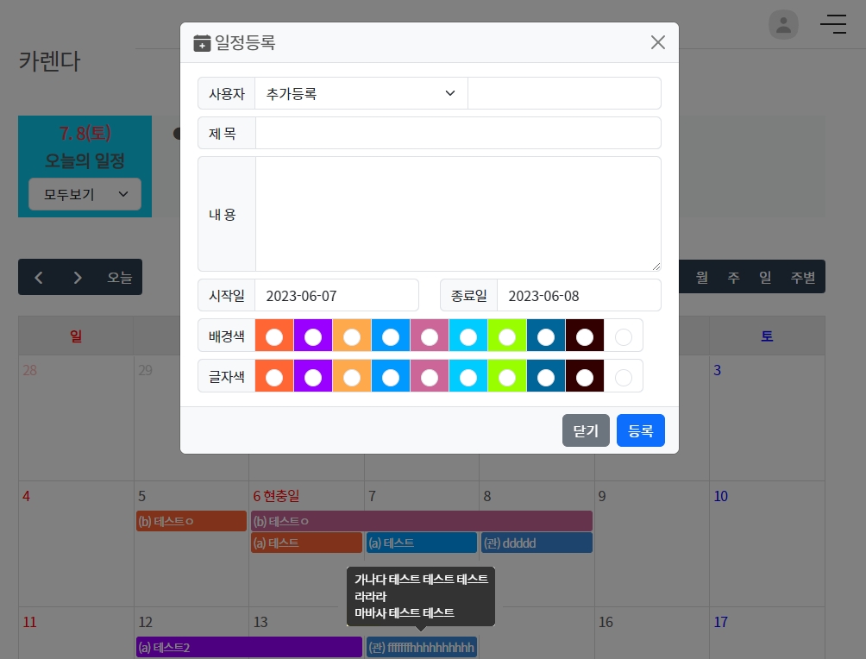Select the lime green 배경색 radio option
This screenshot has height=659, width=866.
coord(507,336)
